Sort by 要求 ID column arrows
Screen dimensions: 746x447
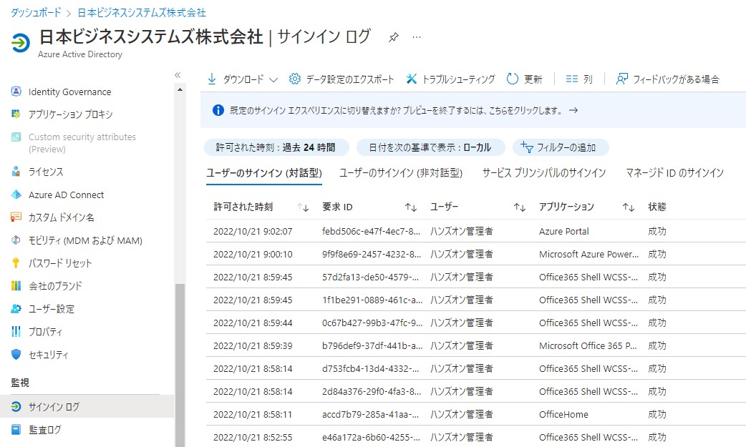tap(411, 207)
